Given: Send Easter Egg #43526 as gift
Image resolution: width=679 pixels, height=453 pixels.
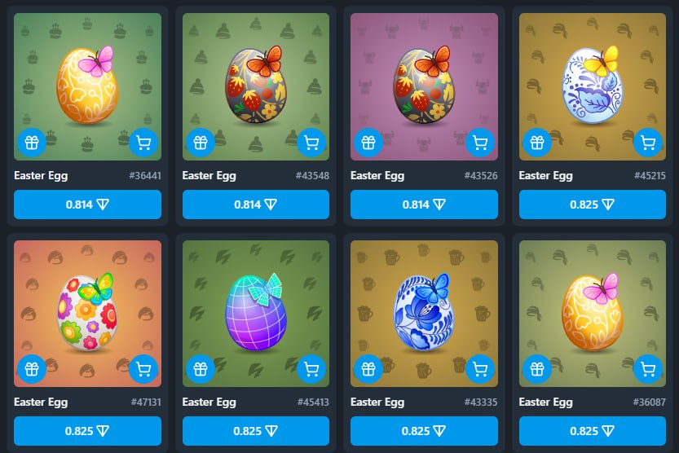Looking at the screenshot, I should coord(368,143).
